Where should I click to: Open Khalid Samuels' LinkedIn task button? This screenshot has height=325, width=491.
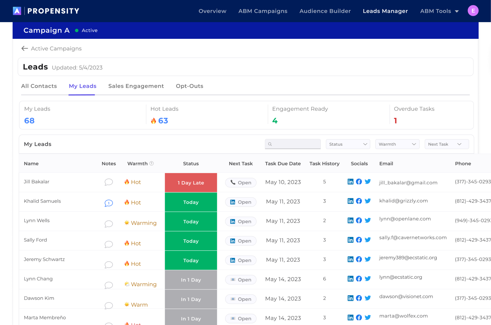241,202
